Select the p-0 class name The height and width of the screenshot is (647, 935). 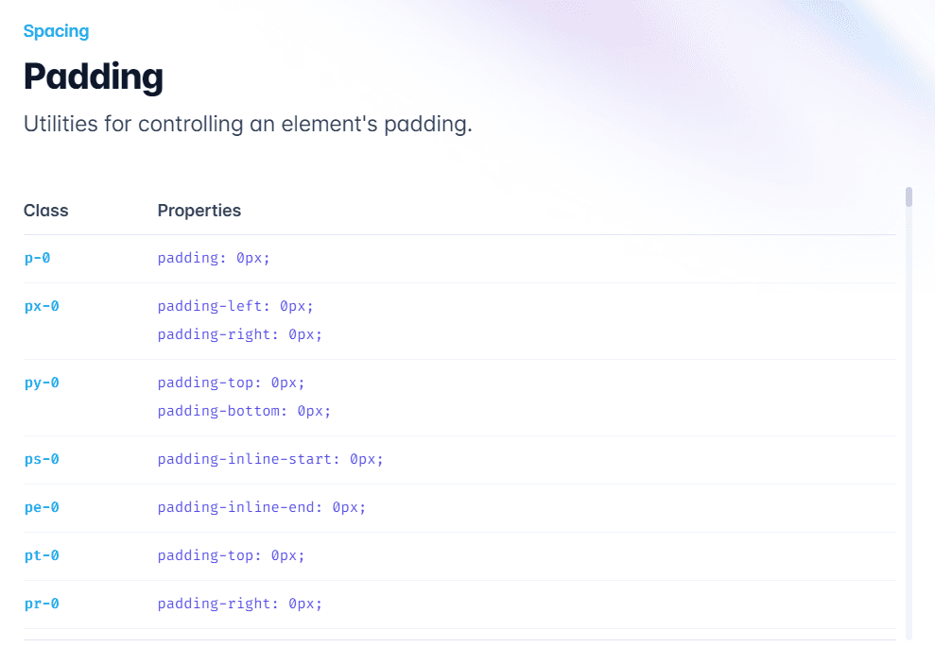pos(37,258)
